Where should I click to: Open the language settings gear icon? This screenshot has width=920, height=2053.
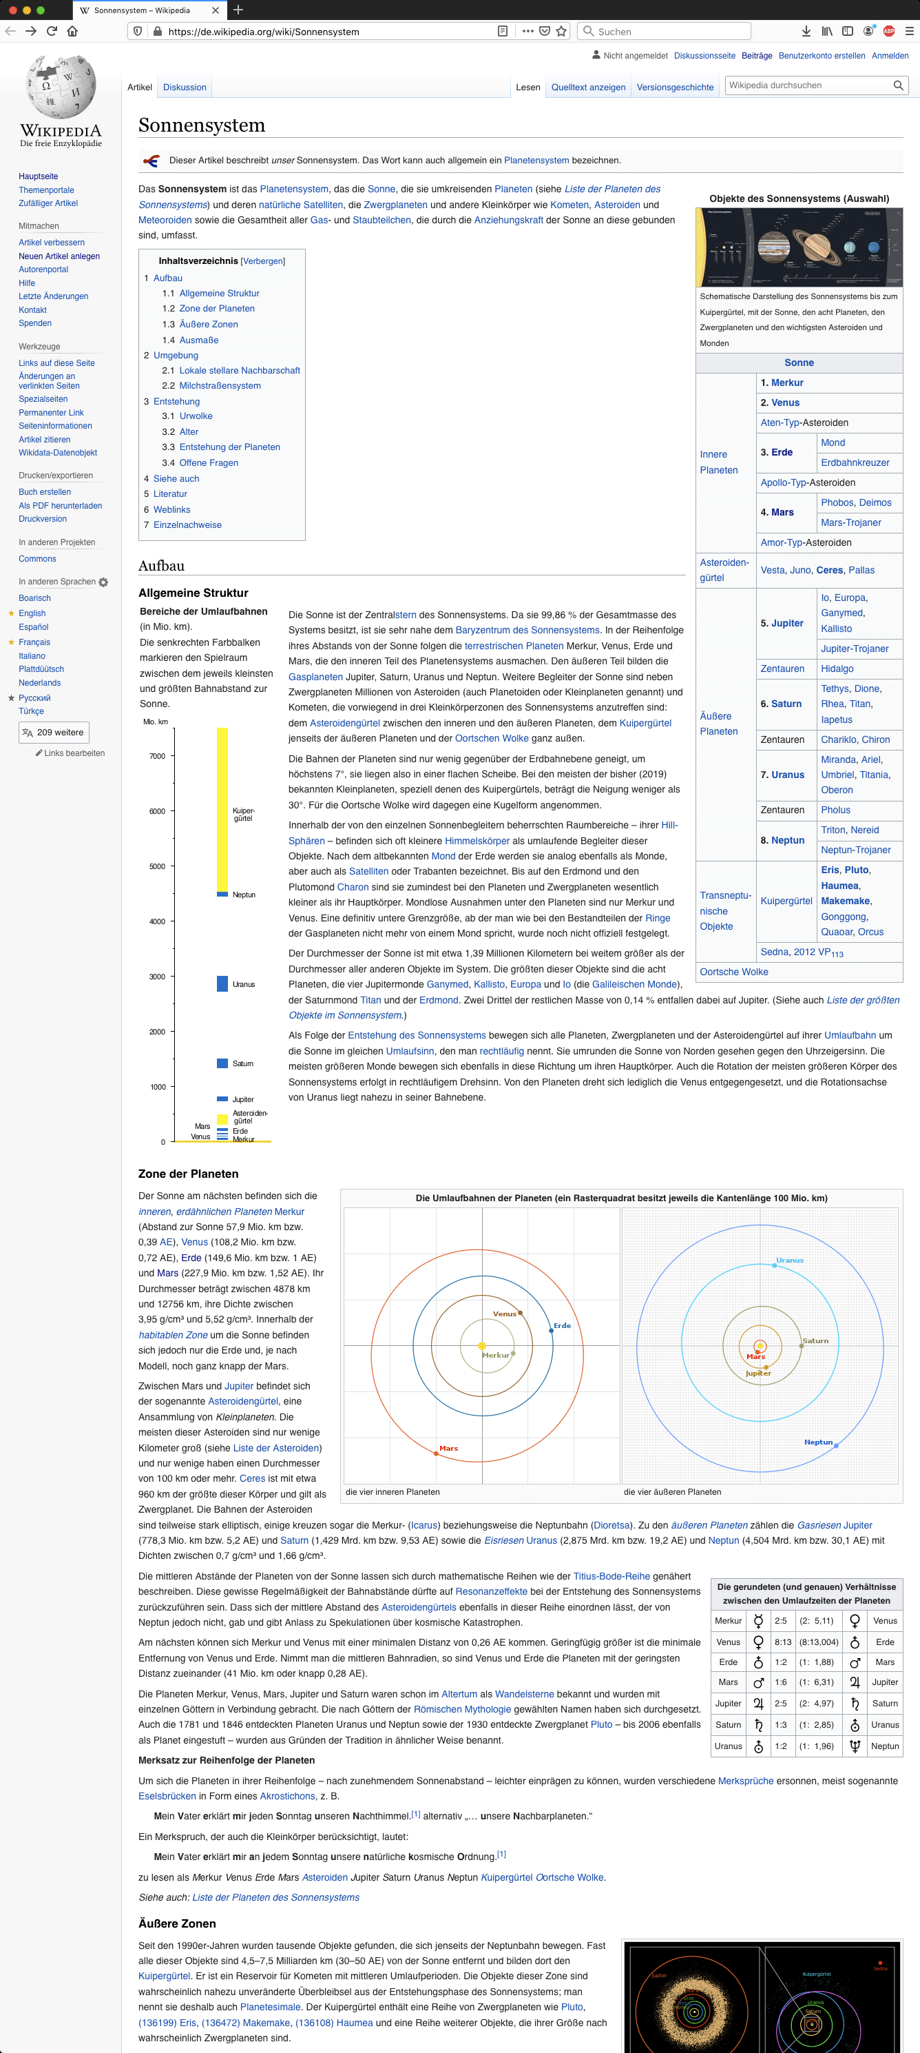pyautogui.click(x=103, y=582)
